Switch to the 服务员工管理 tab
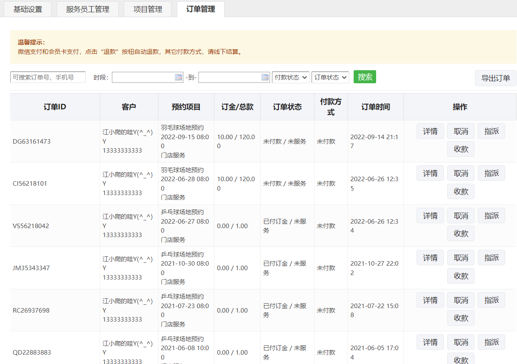Image resolution: width=517 pixels, height=364 pixels. point(88,9)
